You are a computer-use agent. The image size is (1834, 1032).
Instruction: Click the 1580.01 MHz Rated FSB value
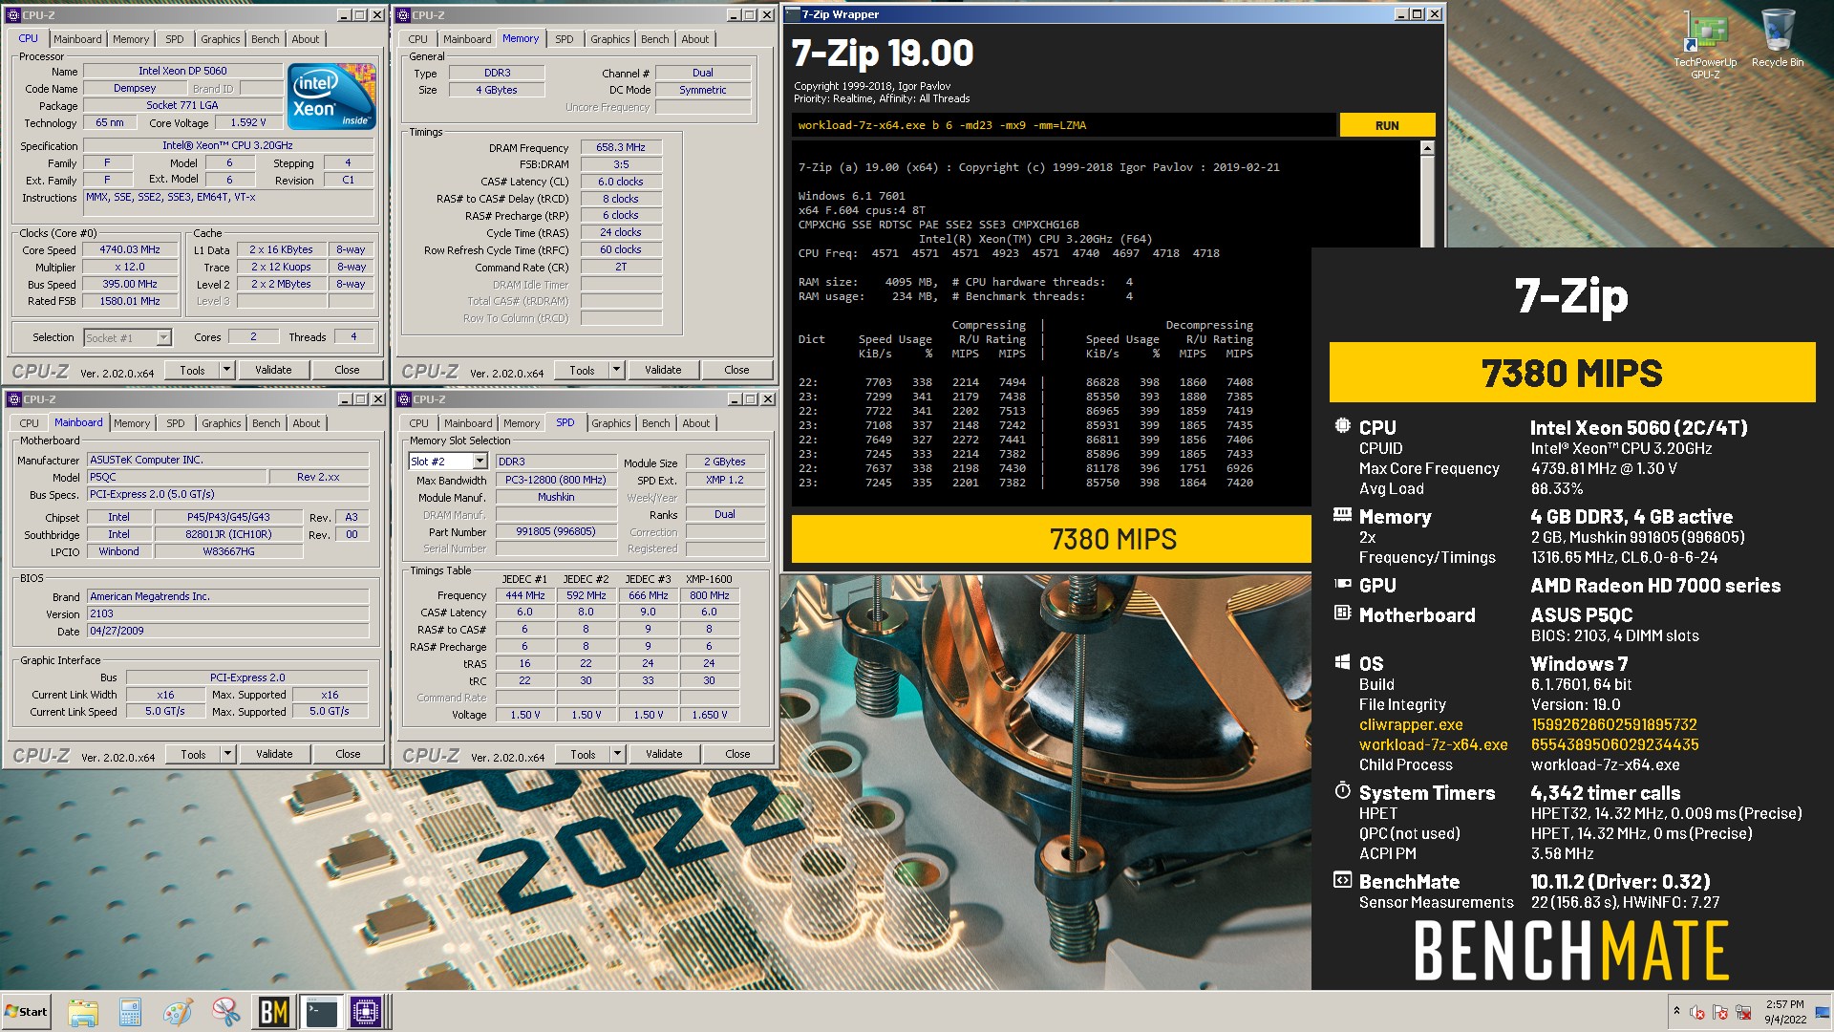(130, 301)
